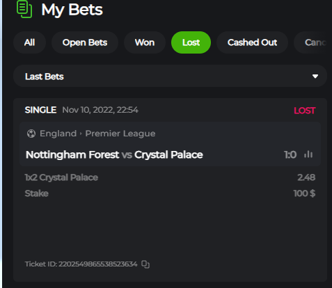Open the Last Bets filter selector
The width and height of the screenshot is (332, 288).
coord(170,76)
